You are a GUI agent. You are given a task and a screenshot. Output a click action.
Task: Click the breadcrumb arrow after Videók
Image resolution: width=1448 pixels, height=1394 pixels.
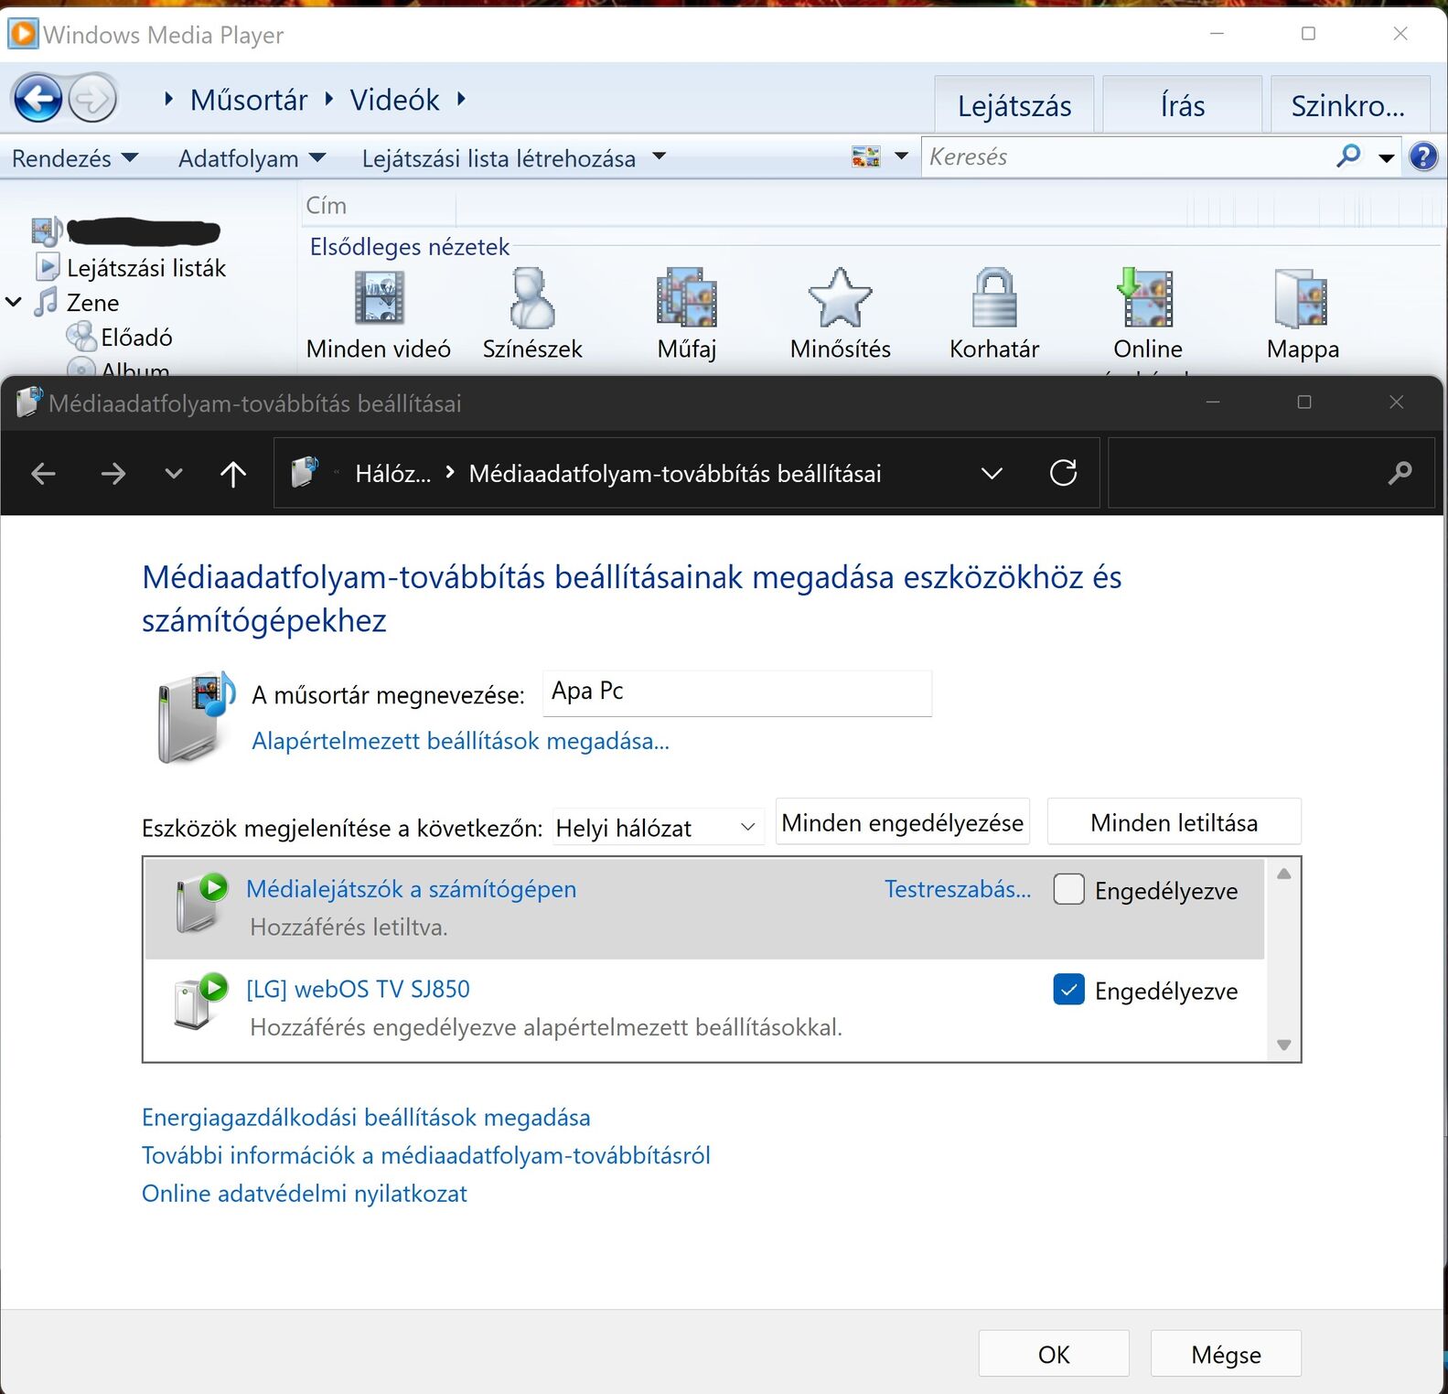461,99
